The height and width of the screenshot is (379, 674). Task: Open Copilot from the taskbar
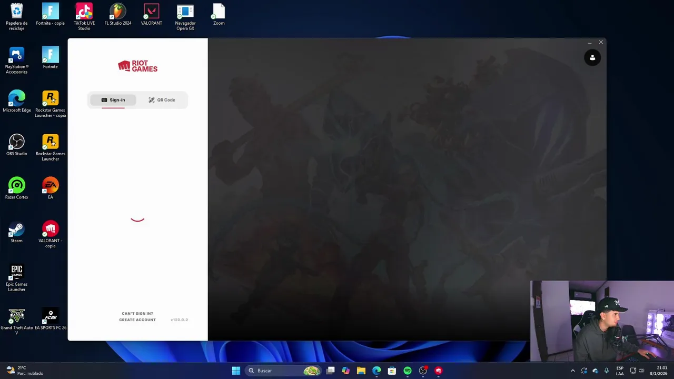345,371
